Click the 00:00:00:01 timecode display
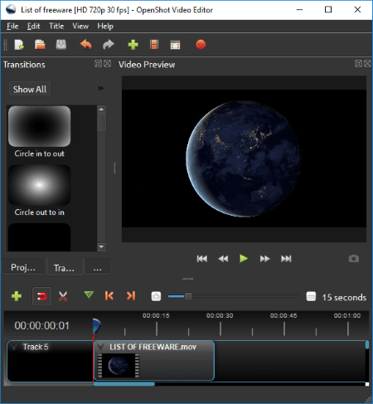The height and width of the screenshot is (404, 373). [x=42, y=325]
